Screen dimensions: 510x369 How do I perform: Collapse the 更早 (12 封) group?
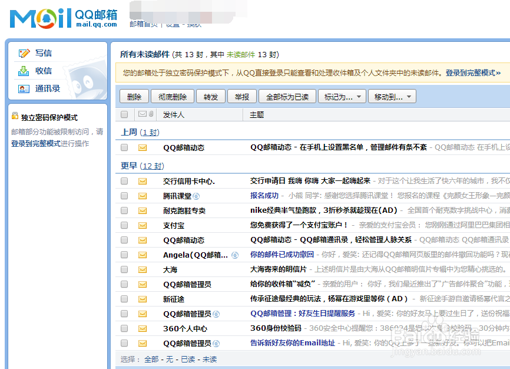tap(143, 166)
